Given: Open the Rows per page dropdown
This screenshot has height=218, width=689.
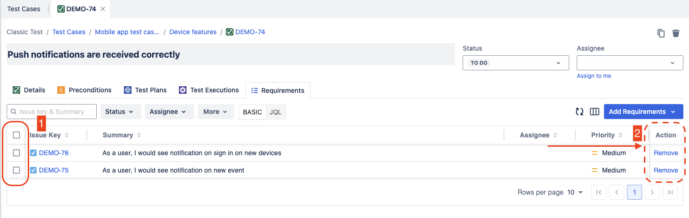Looking at the screenshot, I should tap(574, 192).
